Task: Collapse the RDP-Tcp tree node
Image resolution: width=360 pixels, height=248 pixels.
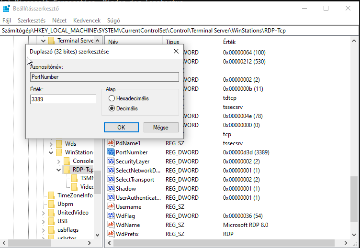Action: click(x=59, y=170)
